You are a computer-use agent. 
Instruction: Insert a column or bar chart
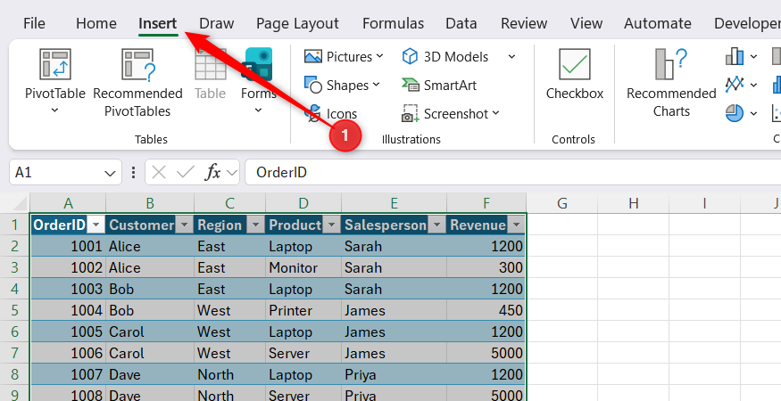(735, 57)
